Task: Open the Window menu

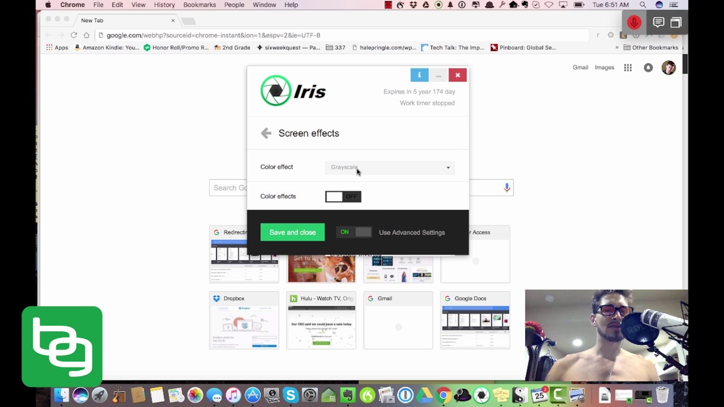Action: click(264, 5)
